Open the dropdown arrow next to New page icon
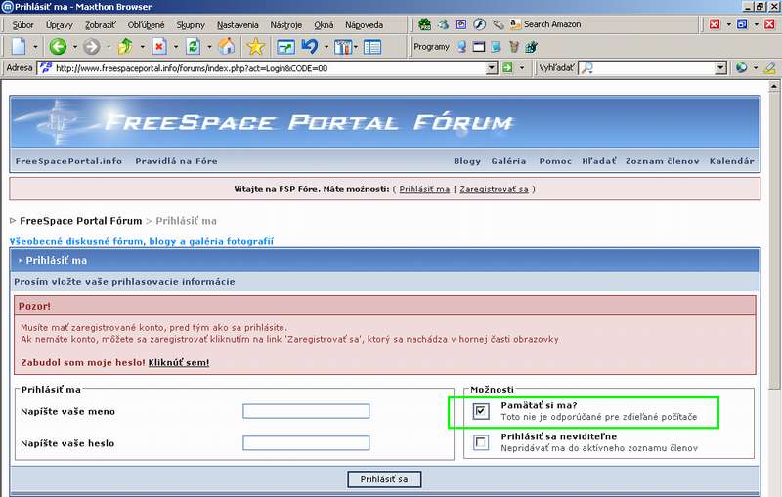 (x=35, y=47)
